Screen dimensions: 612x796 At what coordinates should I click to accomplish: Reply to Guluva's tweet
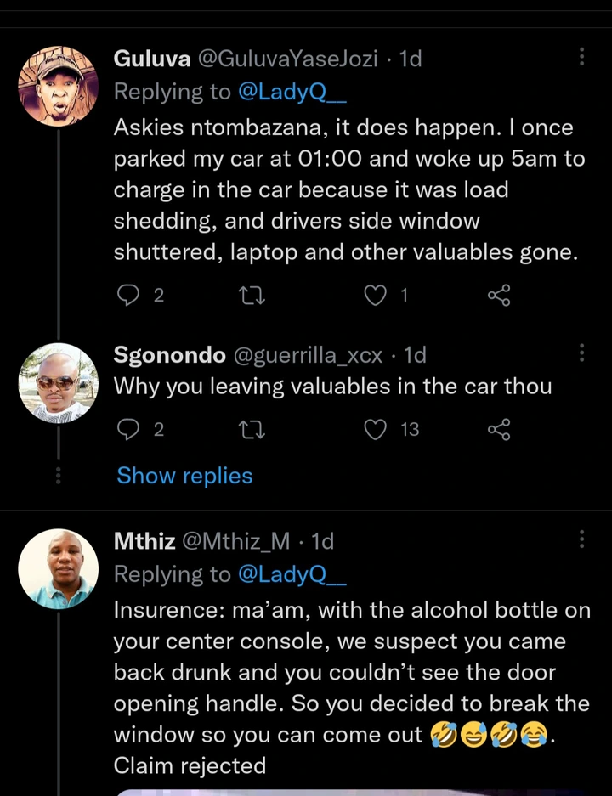pos(127,295)
